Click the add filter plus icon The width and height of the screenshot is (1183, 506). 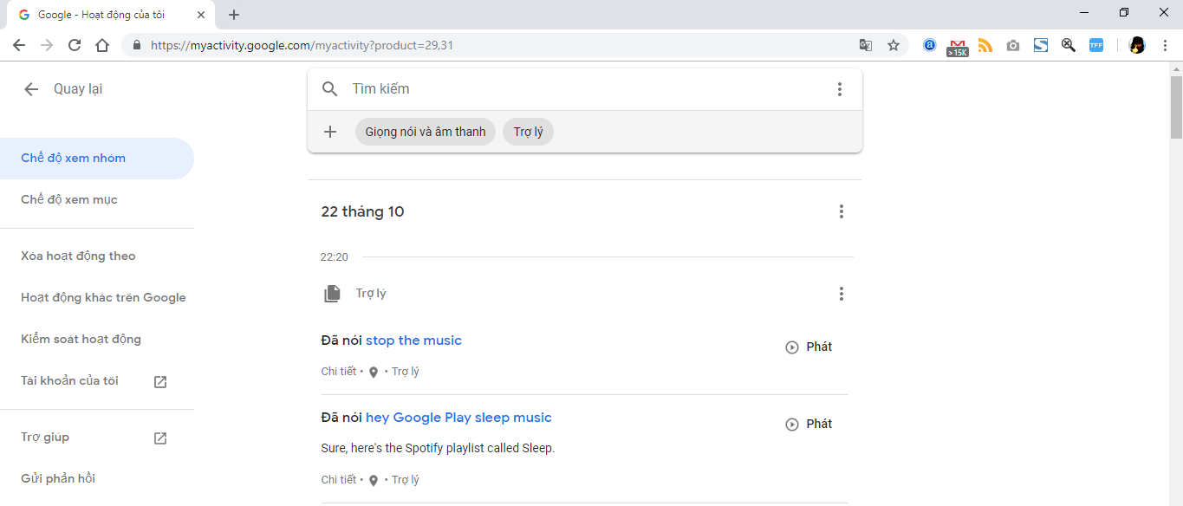[329, 132]
